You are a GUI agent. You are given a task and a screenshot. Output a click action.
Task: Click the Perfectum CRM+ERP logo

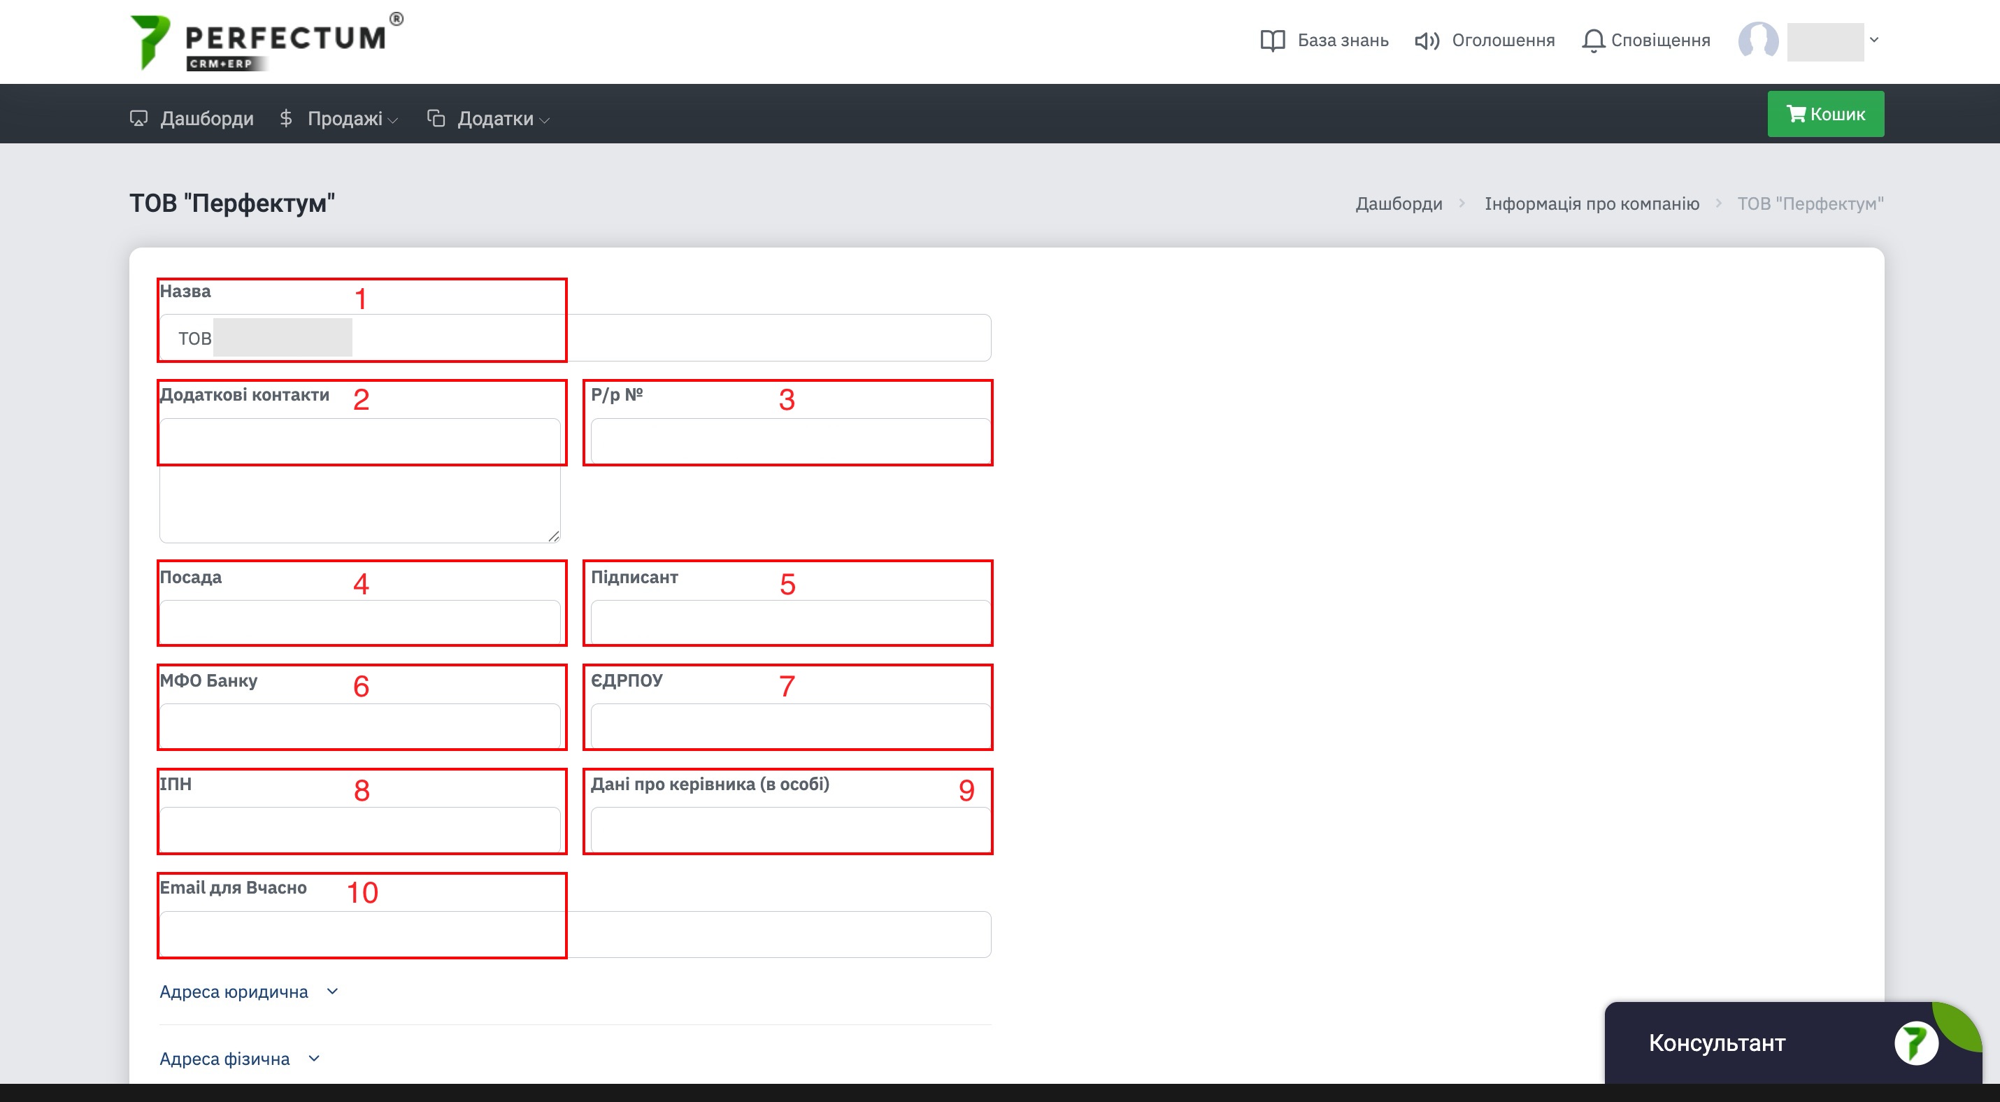pyautogui.click(x=266, y=42)
